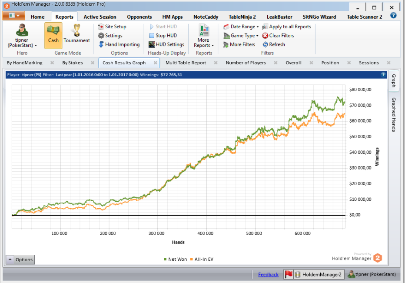Click Stop HUD
405x283 pixels.
[163, 36]
